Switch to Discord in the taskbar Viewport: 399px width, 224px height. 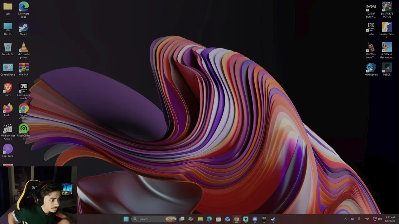click(255, 219)
